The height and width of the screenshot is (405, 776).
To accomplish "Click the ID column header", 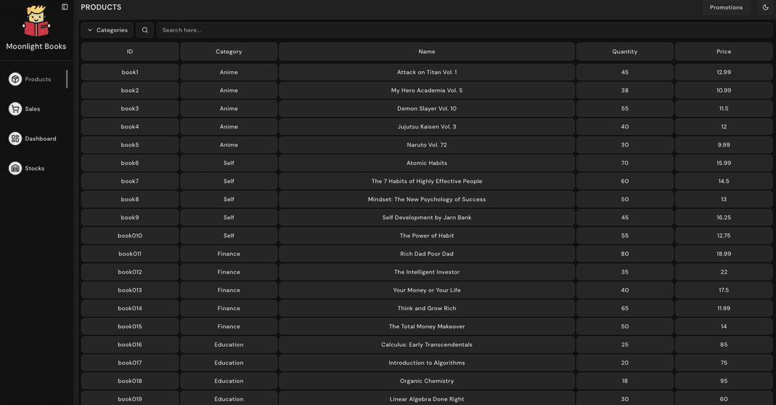I will tap(129, 52).
